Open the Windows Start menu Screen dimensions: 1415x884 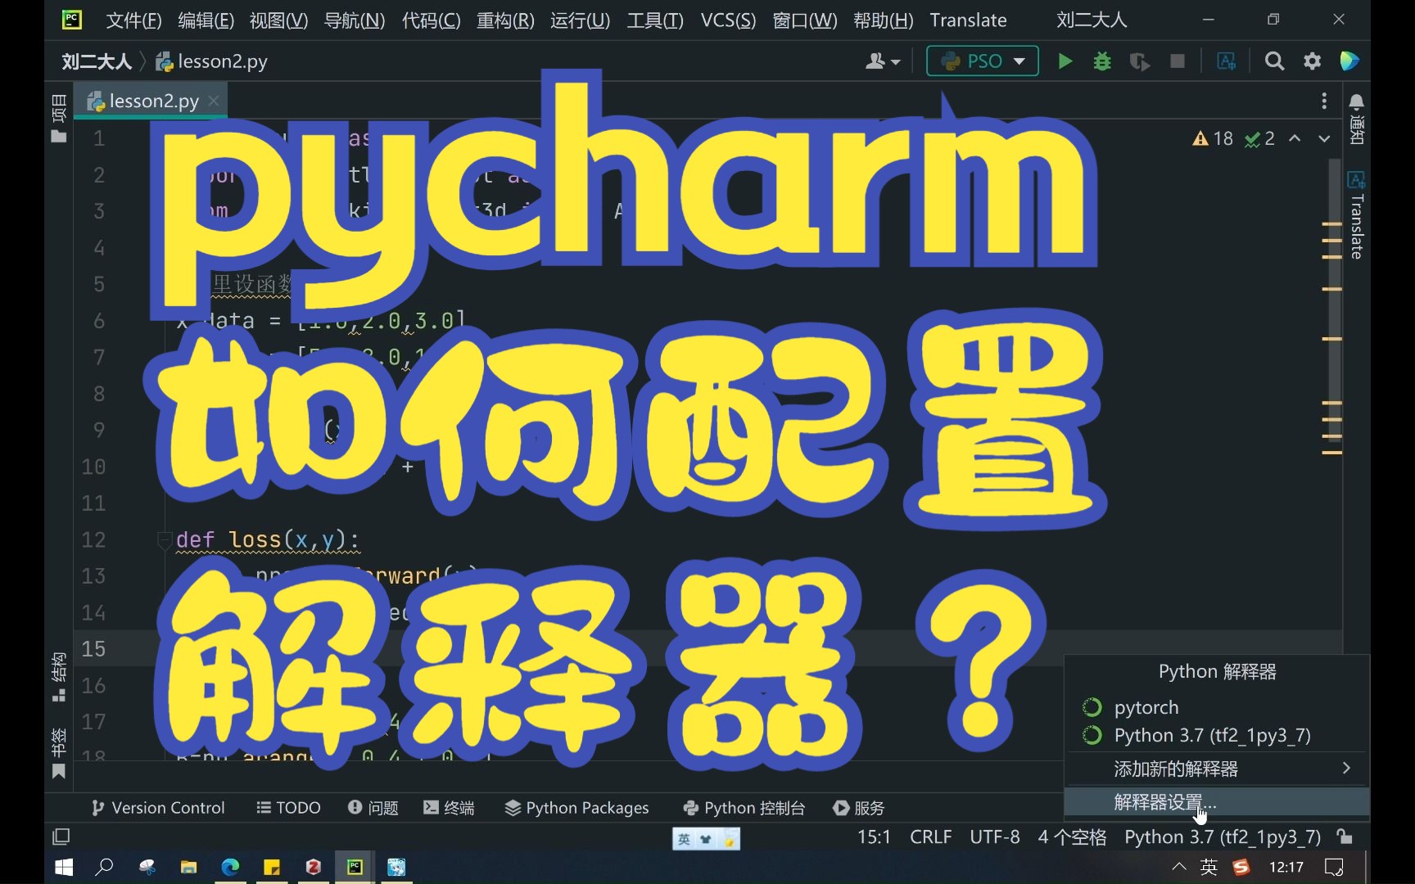[63, 867]
